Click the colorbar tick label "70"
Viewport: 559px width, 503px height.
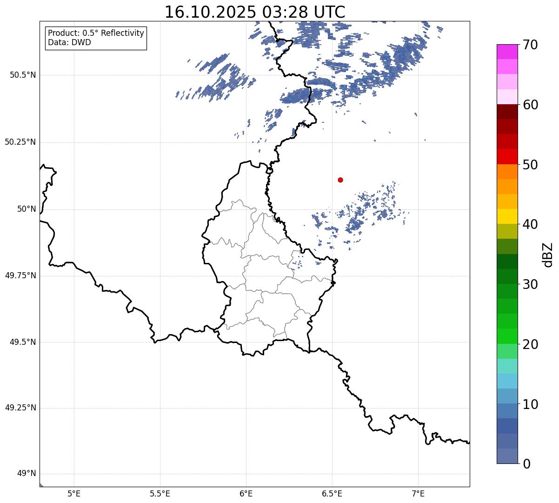pyautogui.click(x=530, y=45)
